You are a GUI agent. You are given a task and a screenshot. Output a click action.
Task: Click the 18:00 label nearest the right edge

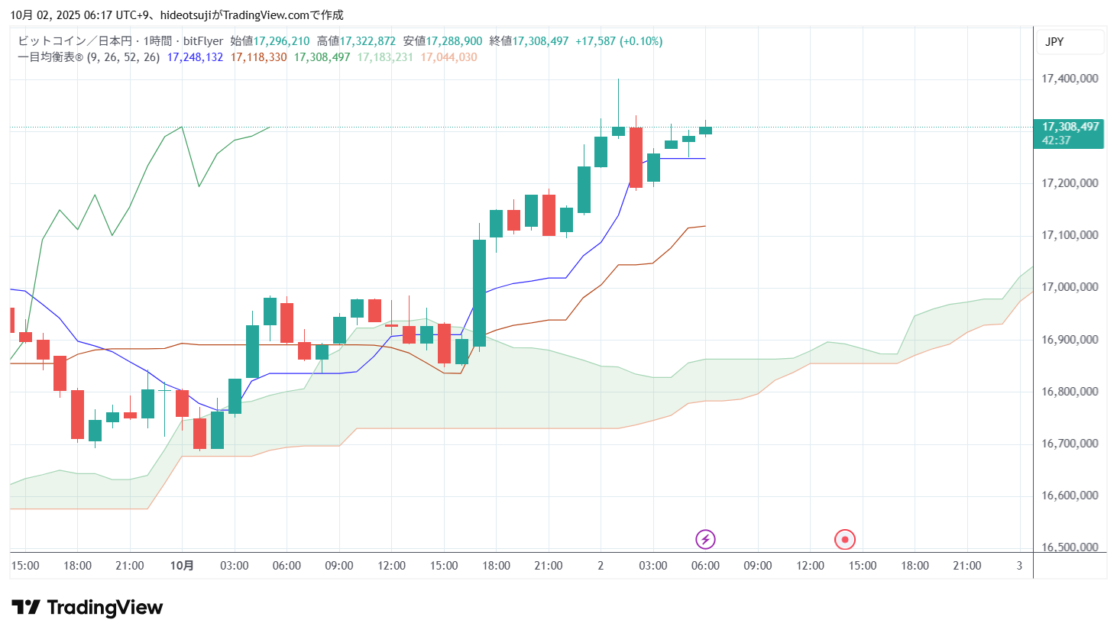coord(915,566)
